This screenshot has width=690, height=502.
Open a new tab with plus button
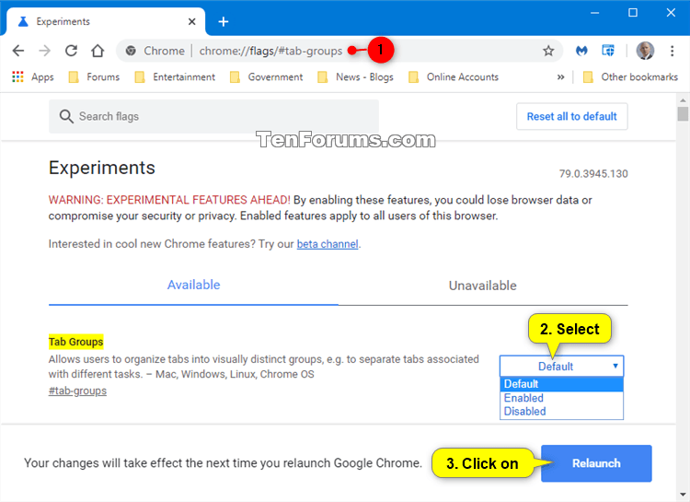coord(224,21)
